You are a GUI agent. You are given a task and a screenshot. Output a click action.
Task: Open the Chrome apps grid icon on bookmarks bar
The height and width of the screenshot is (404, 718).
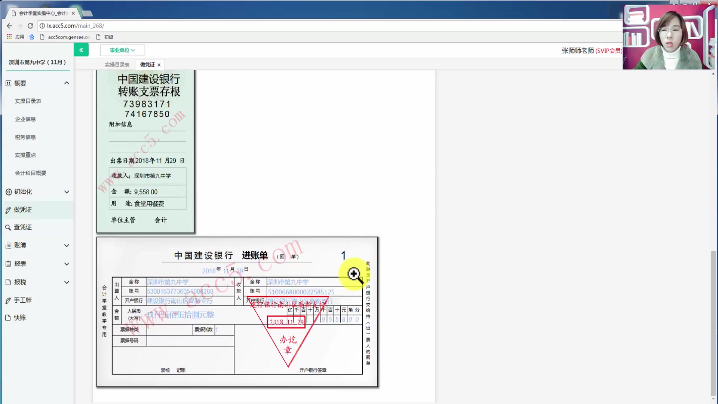9,37
